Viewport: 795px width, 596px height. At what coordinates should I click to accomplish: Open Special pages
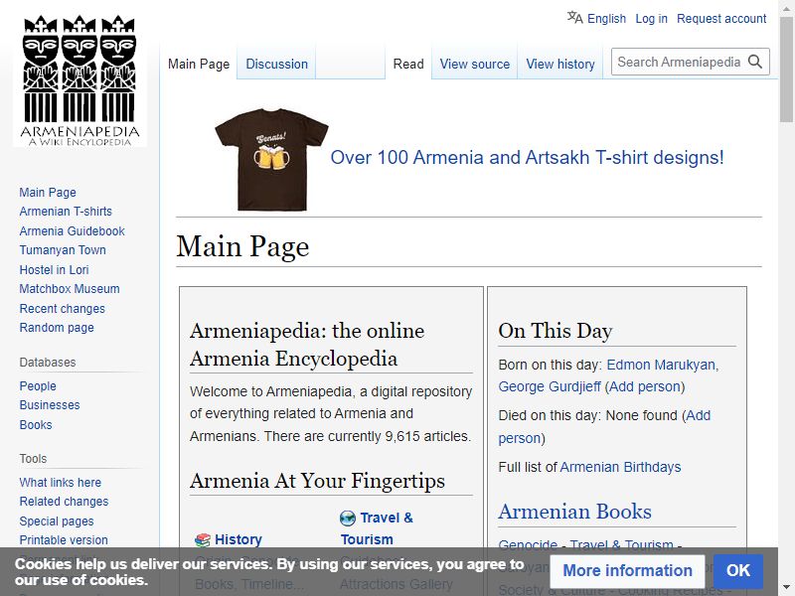[57, 521]
